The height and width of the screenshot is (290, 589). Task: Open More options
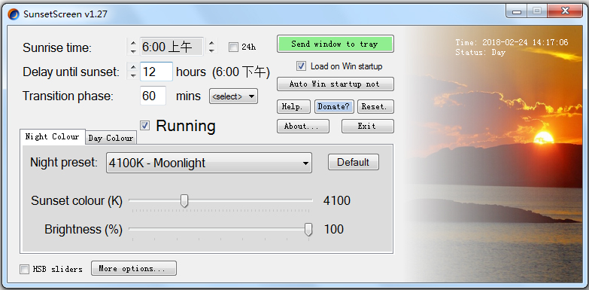coord(134,268)
